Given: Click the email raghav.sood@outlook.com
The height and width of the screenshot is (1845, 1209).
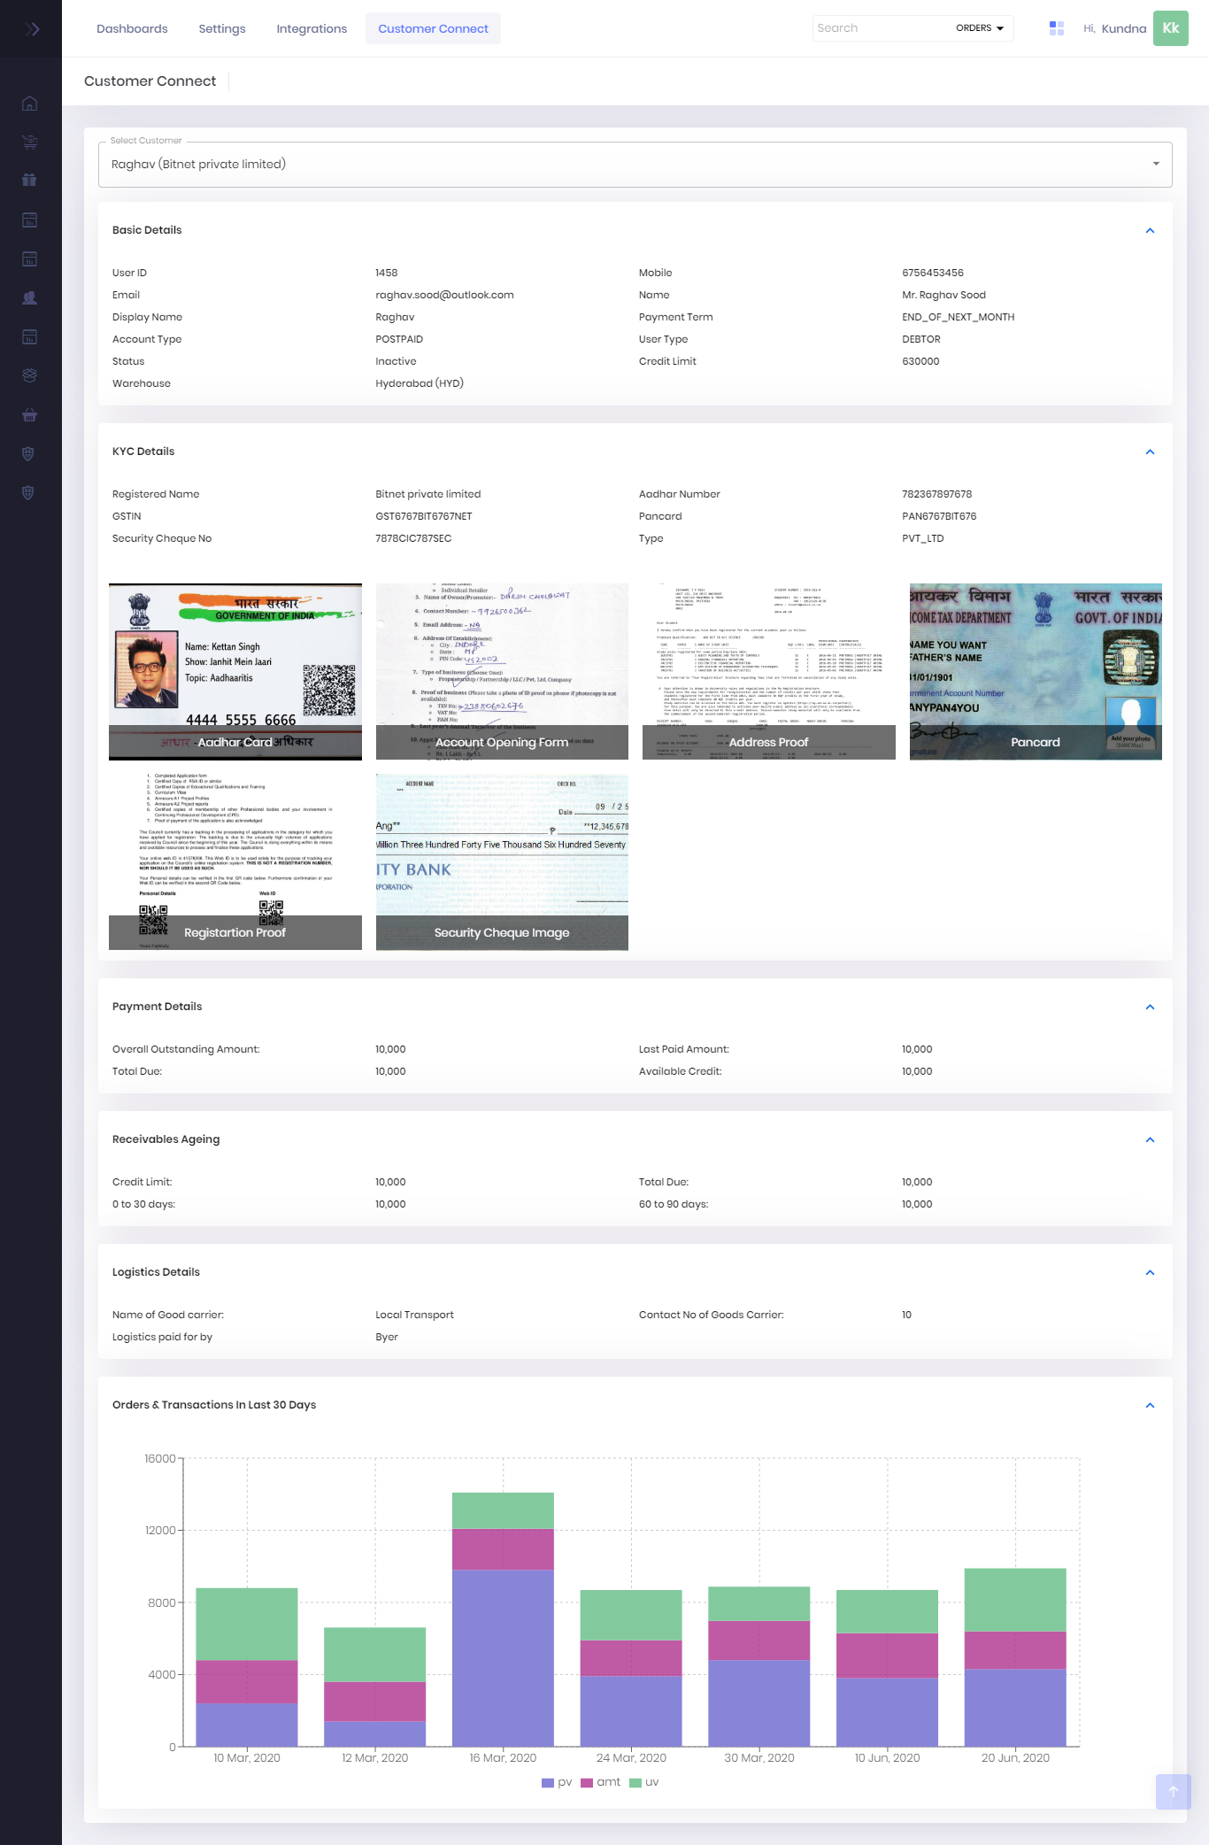Looking at the screenshot, I should click(444, 295).
